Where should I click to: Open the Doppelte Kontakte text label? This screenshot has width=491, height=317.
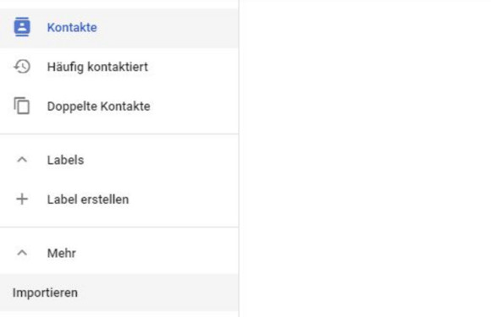99,107
